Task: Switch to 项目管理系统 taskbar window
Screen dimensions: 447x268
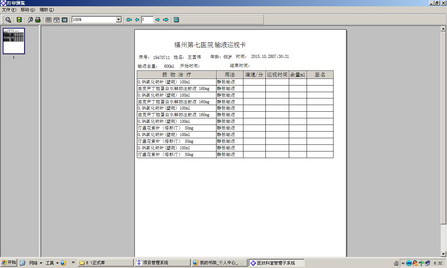Action: click(x=162, y=263)
